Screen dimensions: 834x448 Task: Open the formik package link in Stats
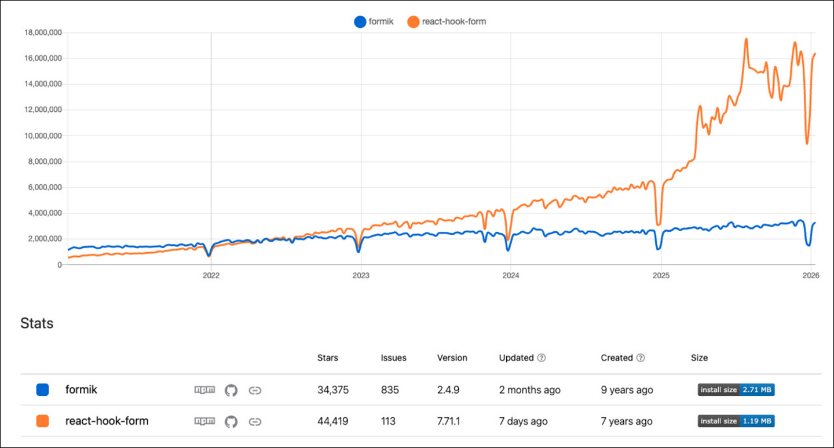[x=81, y=390]
